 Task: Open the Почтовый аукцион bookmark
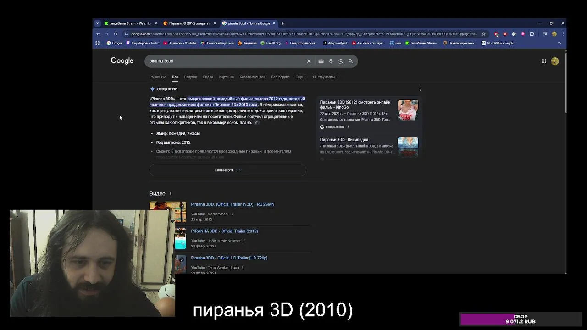point(217,43)
